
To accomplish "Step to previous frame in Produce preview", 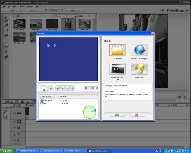I will pos(58,88).
